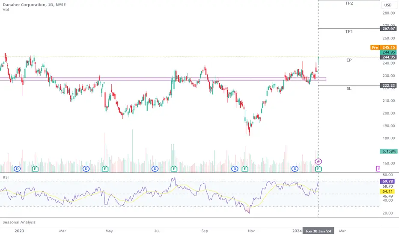The image size is (399, 235).
Task: Select the EP entry price label
Action: 349,60
